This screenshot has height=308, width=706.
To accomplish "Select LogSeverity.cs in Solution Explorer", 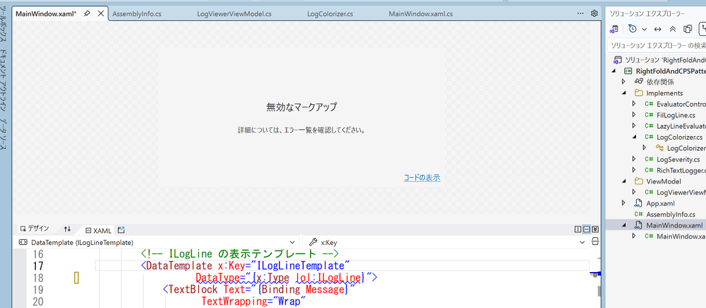I will (678, 159).
